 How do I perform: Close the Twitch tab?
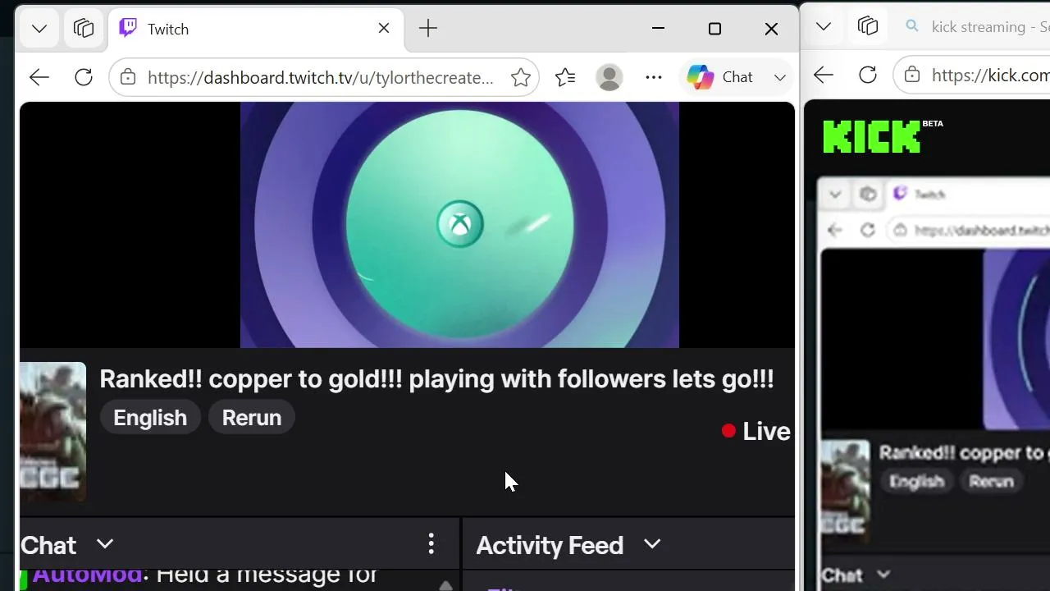pyautogui.click(x=384, y=29)
